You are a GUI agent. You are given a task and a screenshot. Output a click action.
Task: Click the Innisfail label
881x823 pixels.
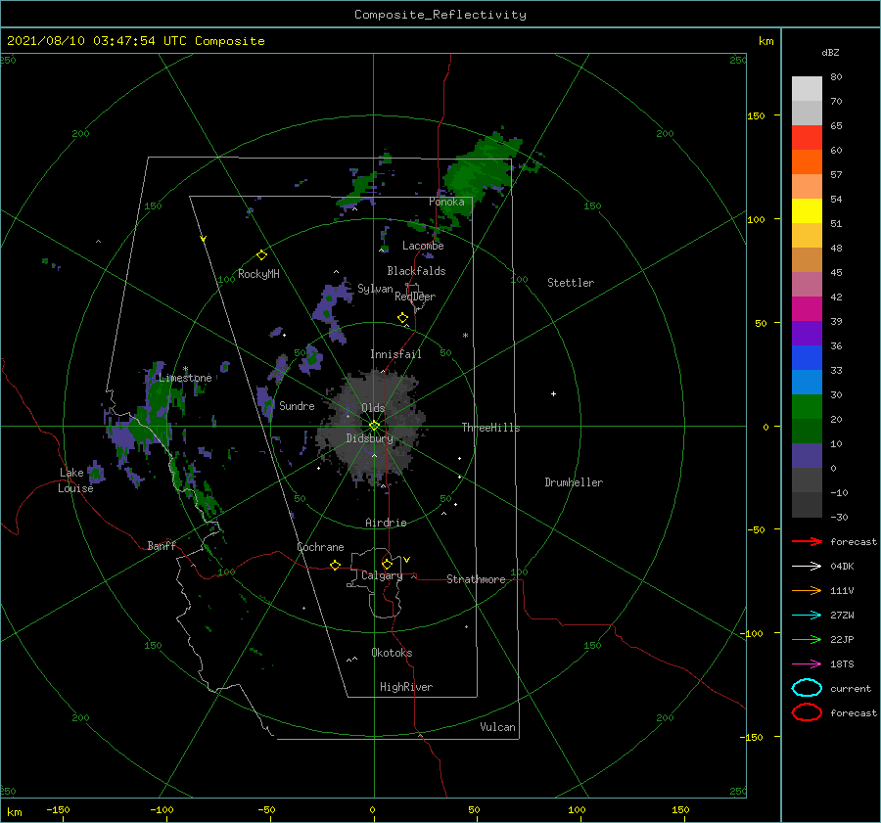point(395,354)
